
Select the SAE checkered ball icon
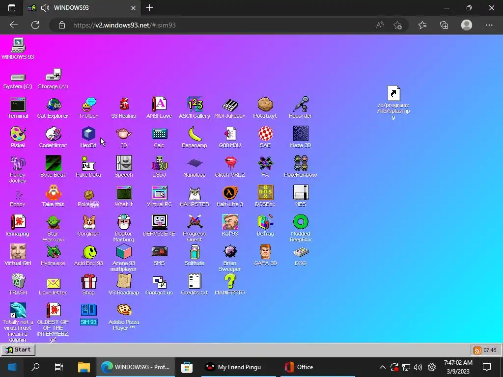click(265, 137)
